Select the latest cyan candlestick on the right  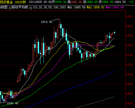tap(114, 33)
